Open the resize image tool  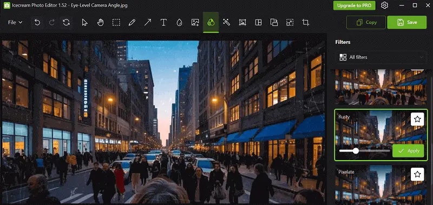tap(290, 22)
